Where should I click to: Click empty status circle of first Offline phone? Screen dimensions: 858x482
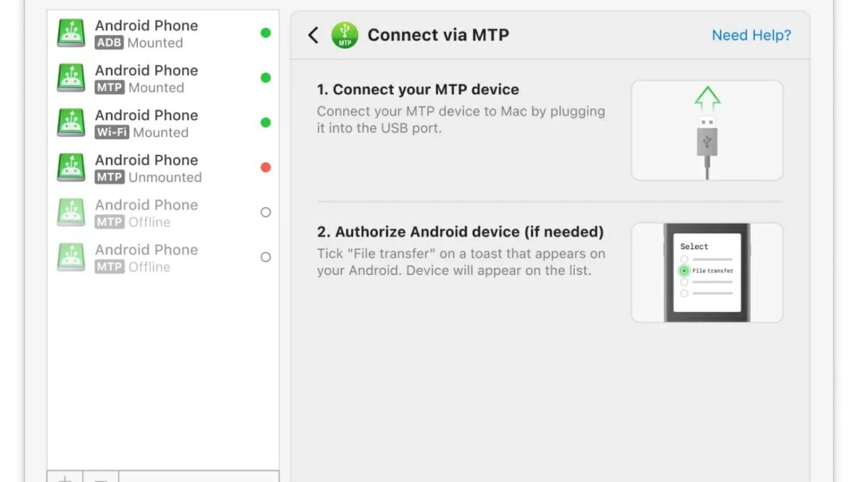coord(266,212)
